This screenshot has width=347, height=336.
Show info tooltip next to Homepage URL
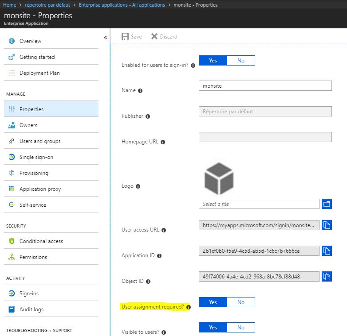pyautogui.click(x=163, y=142)
